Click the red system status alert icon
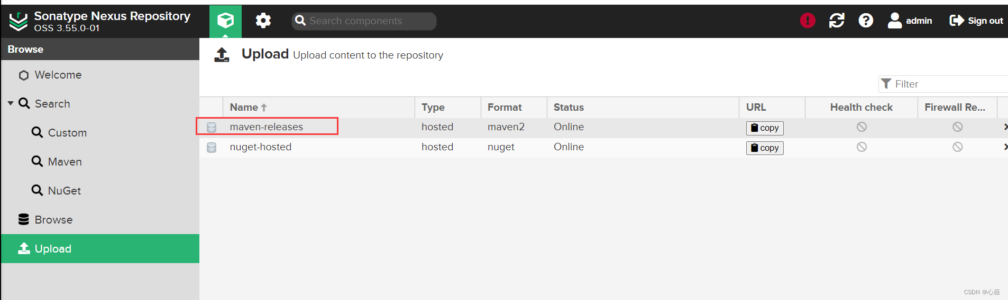 pyautogui.click(x=808, y=21)
